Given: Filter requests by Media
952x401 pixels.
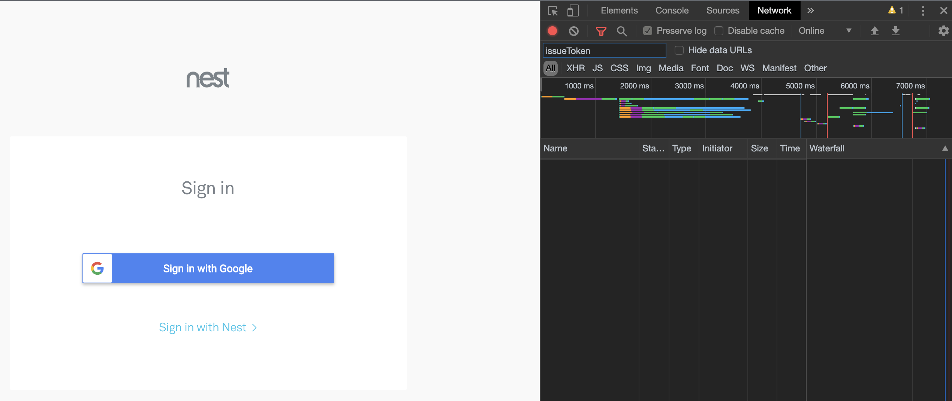Looking at the screenshot, I should pos(671,68).
